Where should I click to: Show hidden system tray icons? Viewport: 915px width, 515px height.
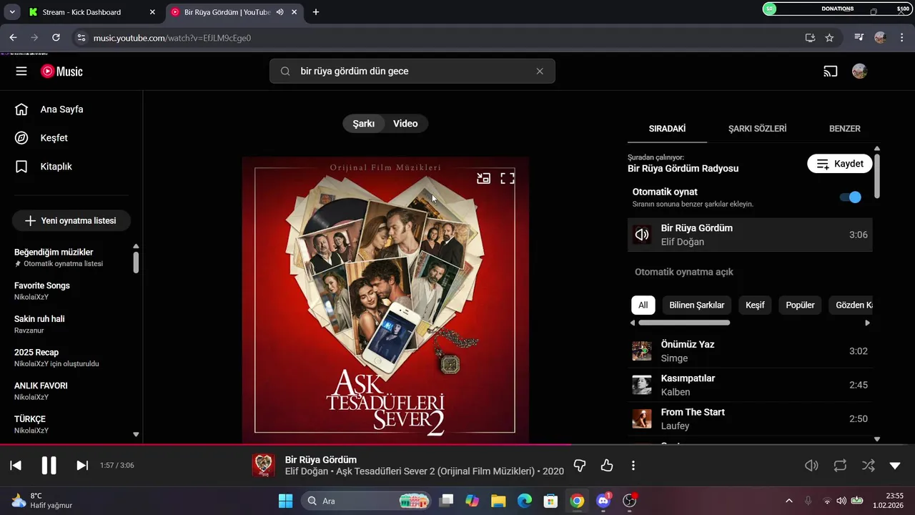789,501
